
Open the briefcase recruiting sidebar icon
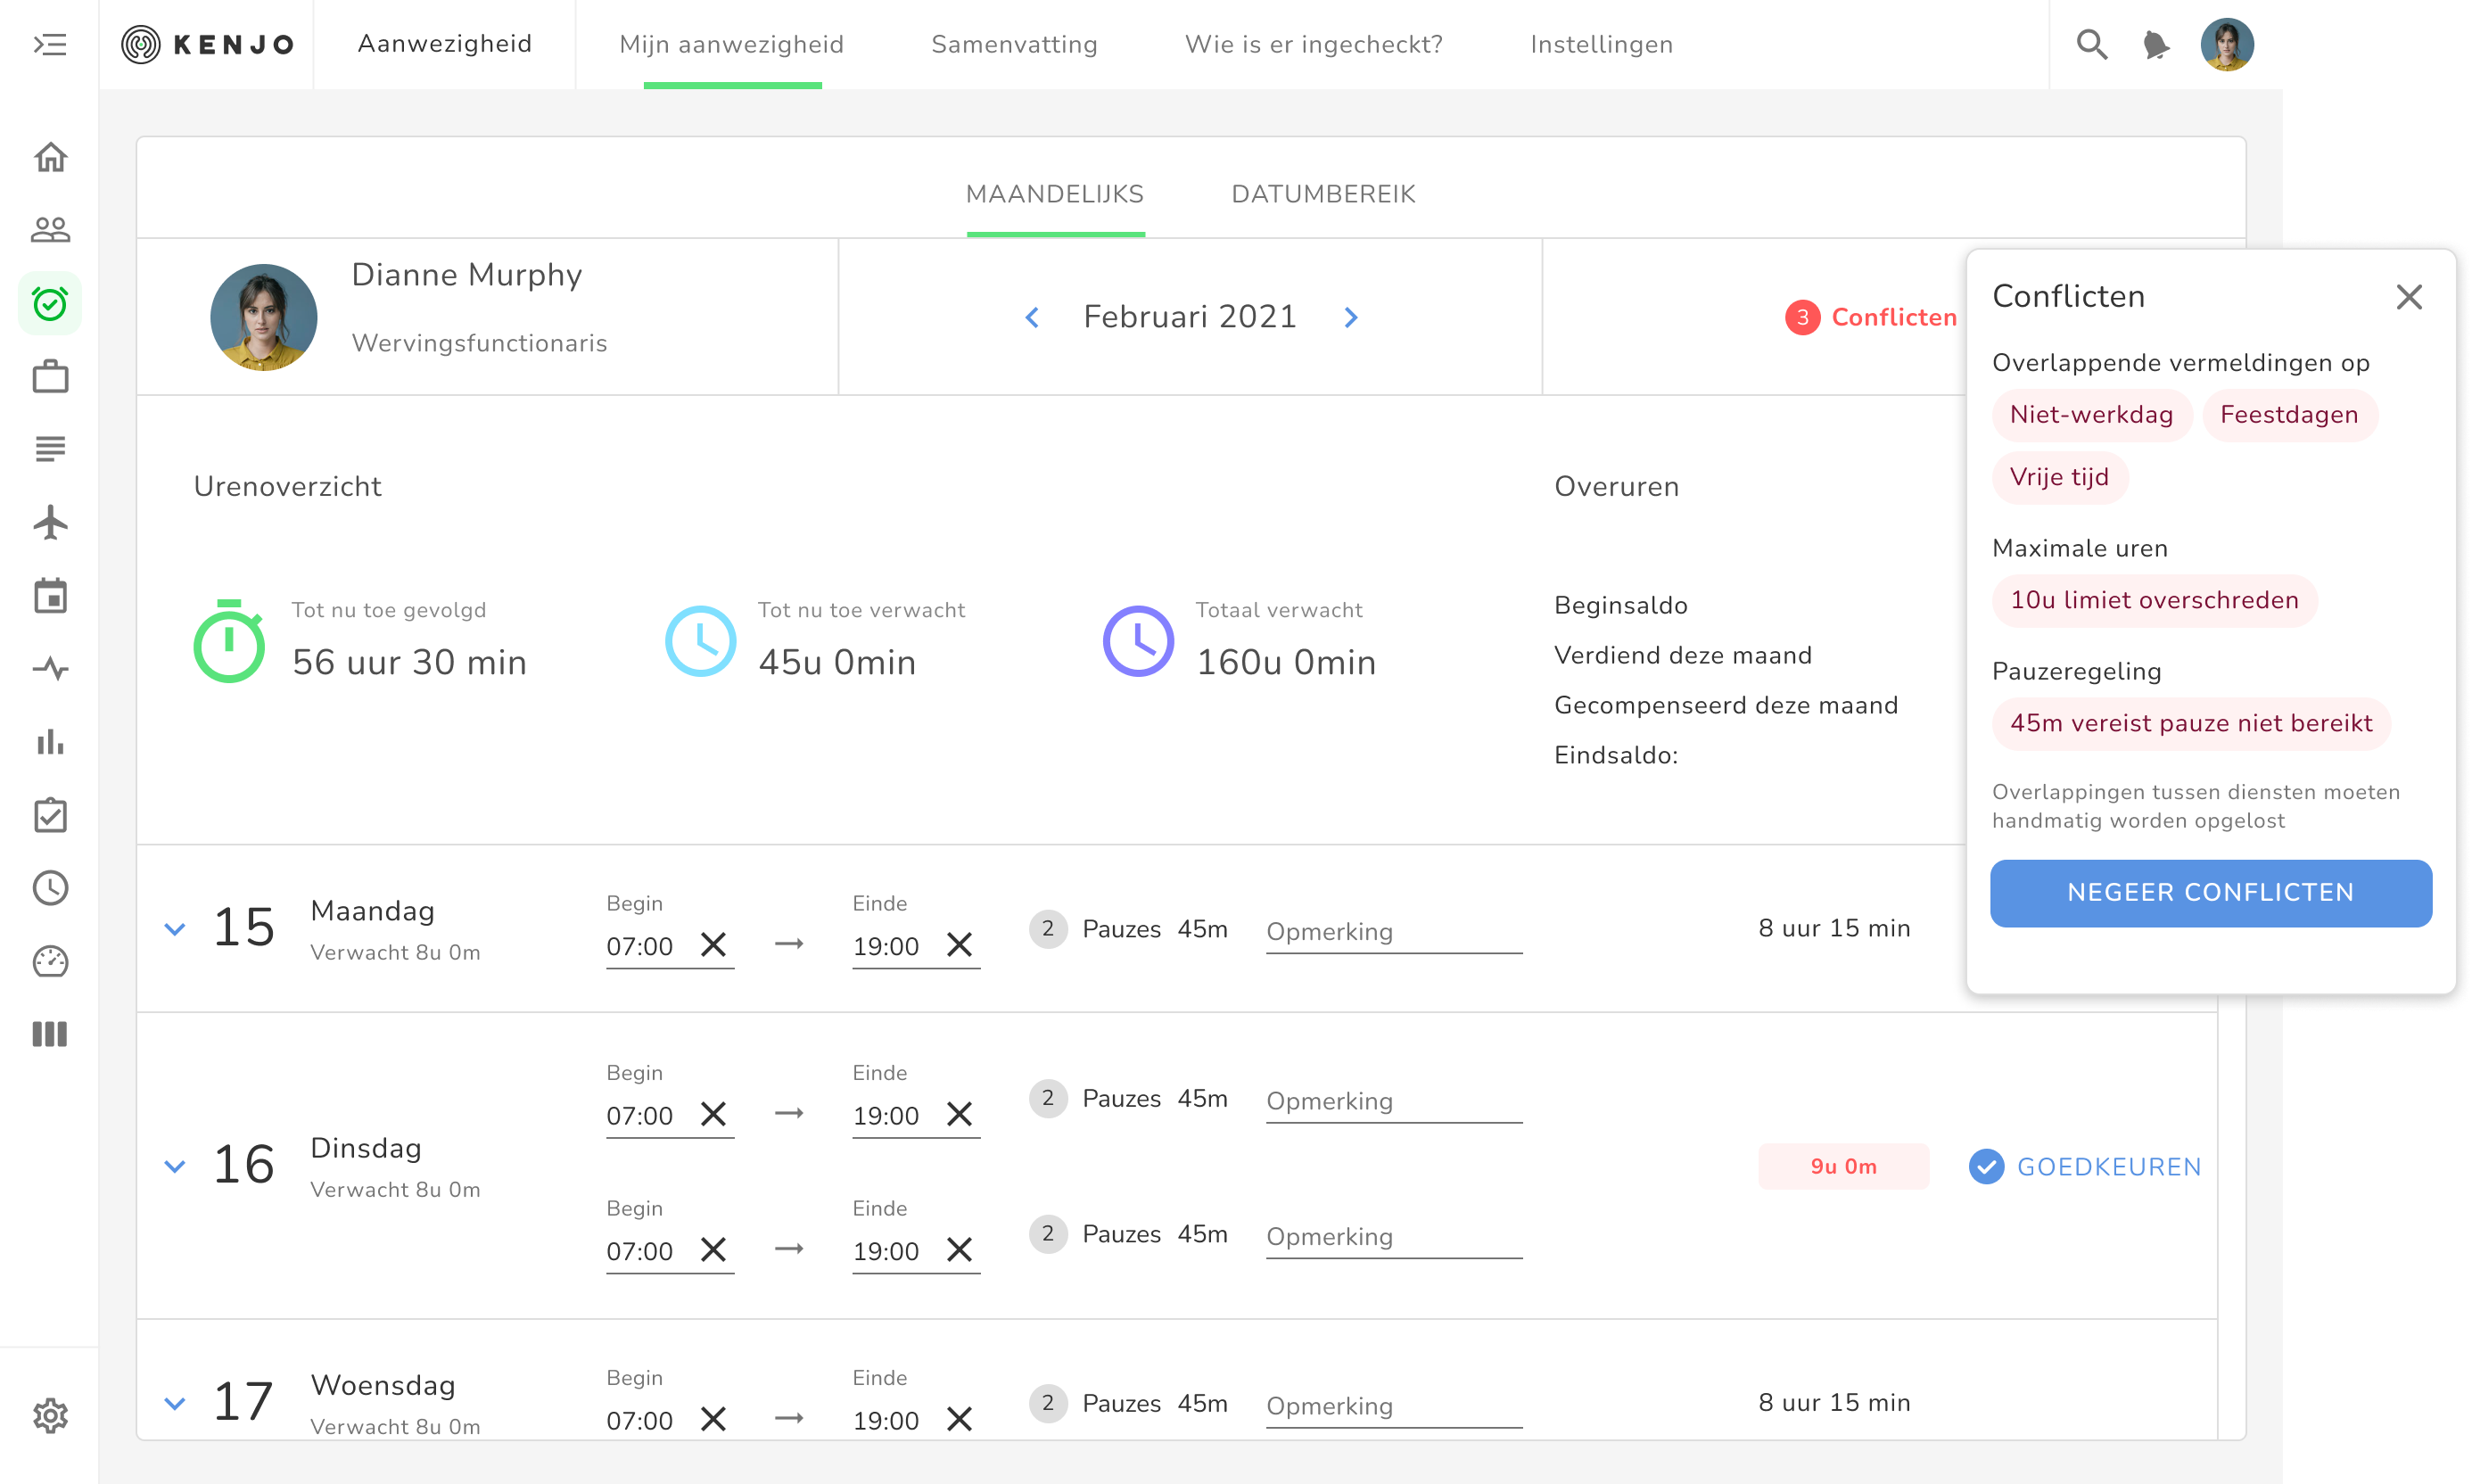point(50,377)
